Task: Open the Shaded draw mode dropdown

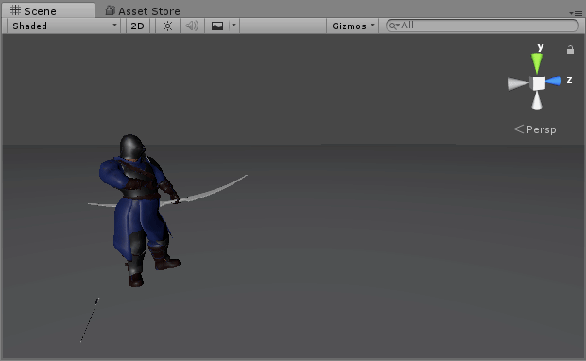Action: click(x=64, y=26)
